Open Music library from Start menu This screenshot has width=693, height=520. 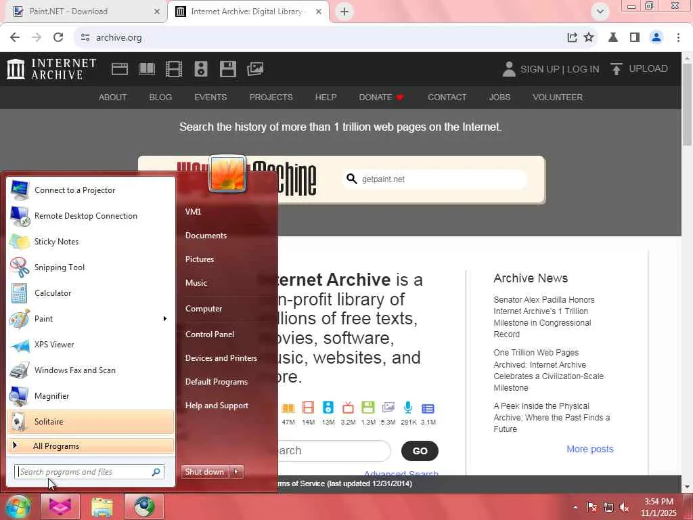(196, 283)
